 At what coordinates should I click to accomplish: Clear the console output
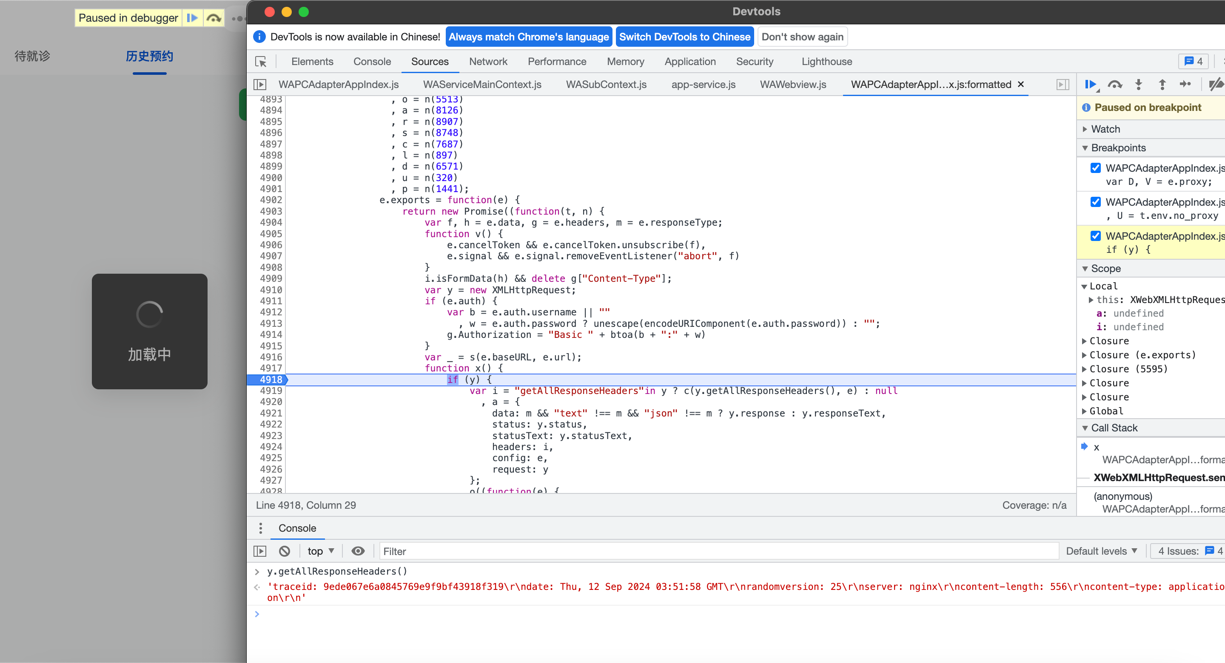tap(285, 551)
